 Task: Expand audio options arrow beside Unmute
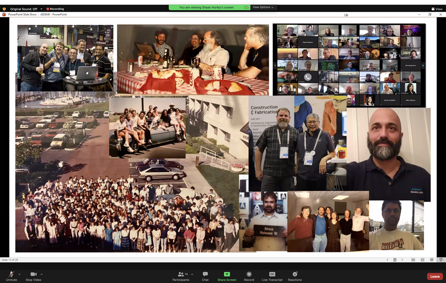tap(19, 274)
